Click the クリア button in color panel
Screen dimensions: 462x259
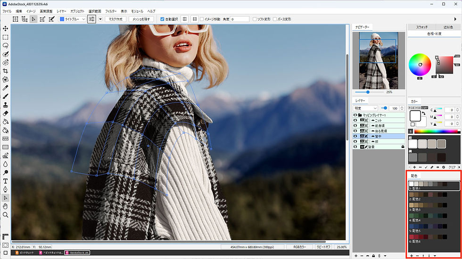click(x=452, y=167)
